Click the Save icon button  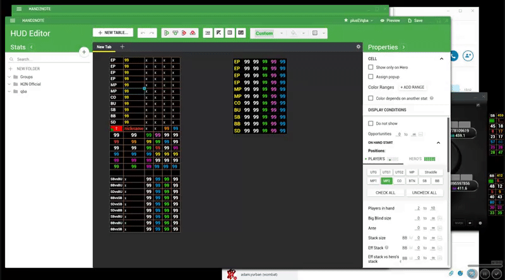coord(415,20)
